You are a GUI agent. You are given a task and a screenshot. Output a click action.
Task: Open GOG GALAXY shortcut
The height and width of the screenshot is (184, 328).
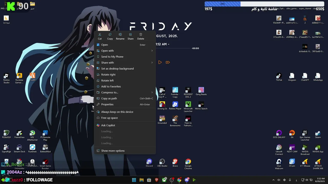279,134
